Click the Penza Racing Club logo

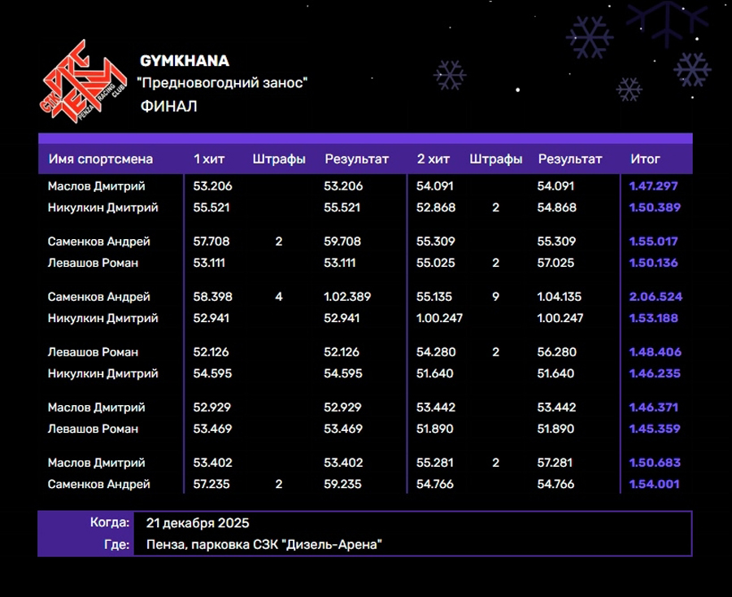84,83
